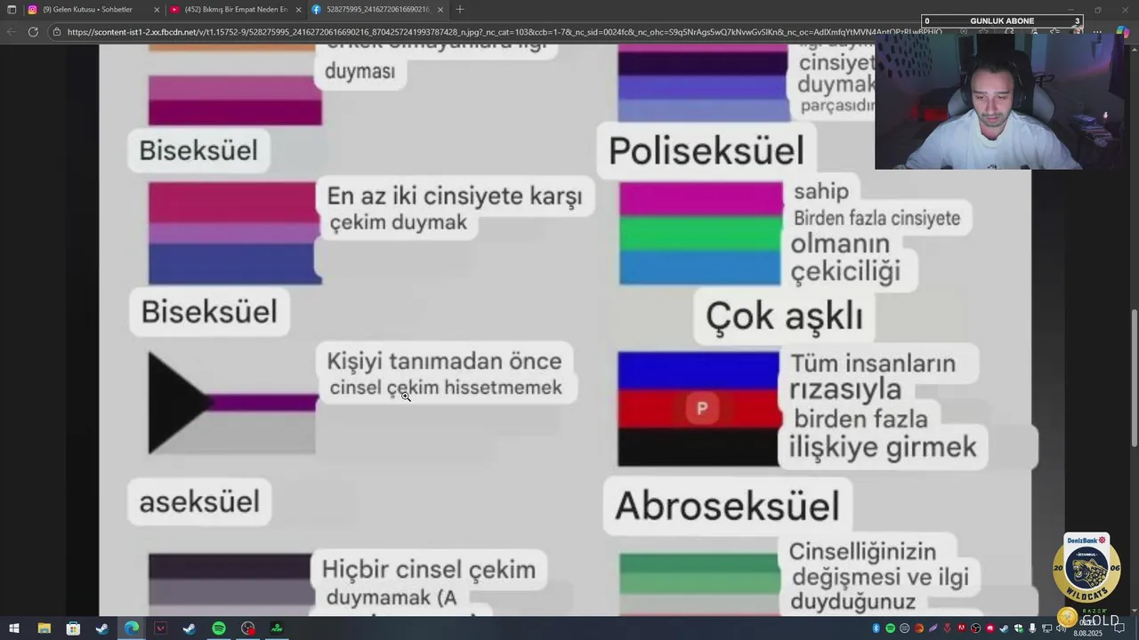Screen dimensions: 1139x640
Task: View site information icon in address bar
Action: tap(57, 31)
